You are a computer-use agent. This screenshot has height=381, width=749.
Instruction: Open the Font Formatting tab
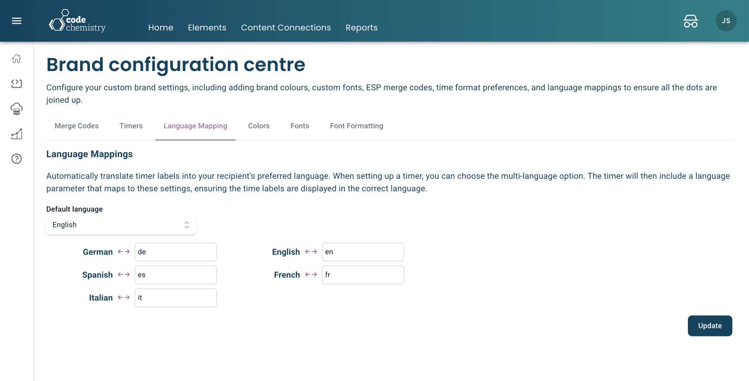357,126
